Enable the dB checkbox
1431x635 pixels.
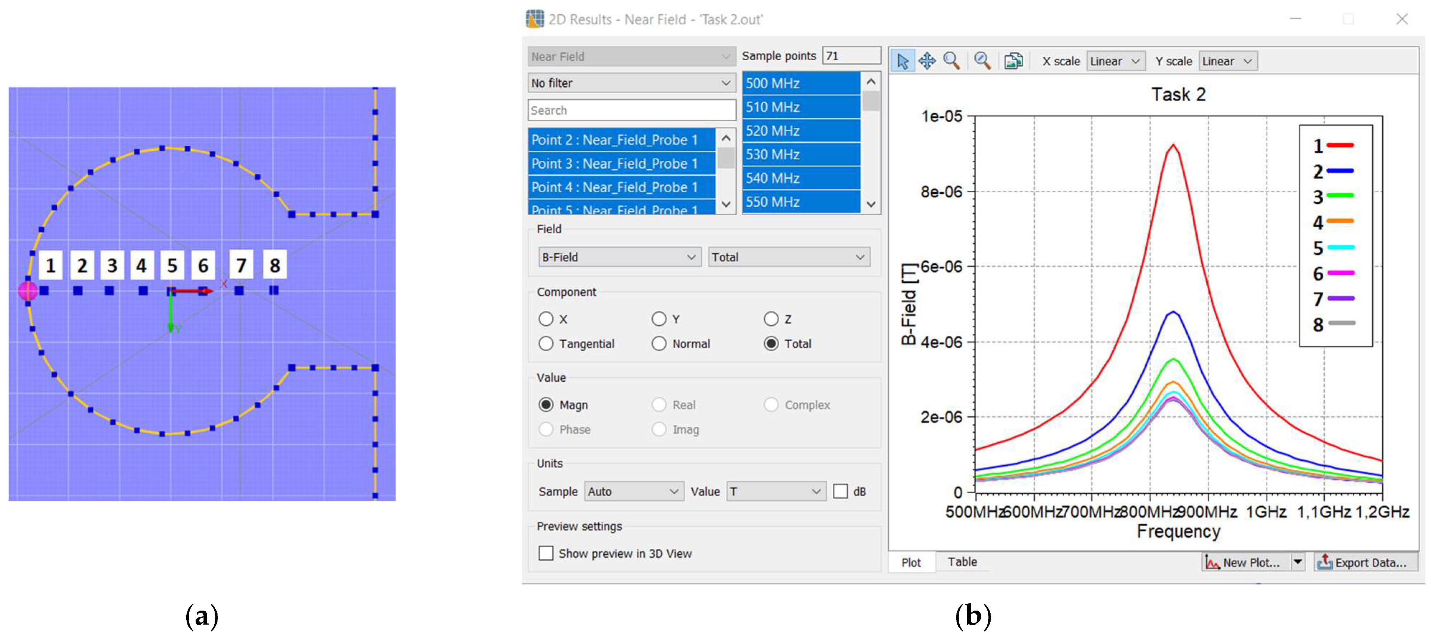click(841, 491)
